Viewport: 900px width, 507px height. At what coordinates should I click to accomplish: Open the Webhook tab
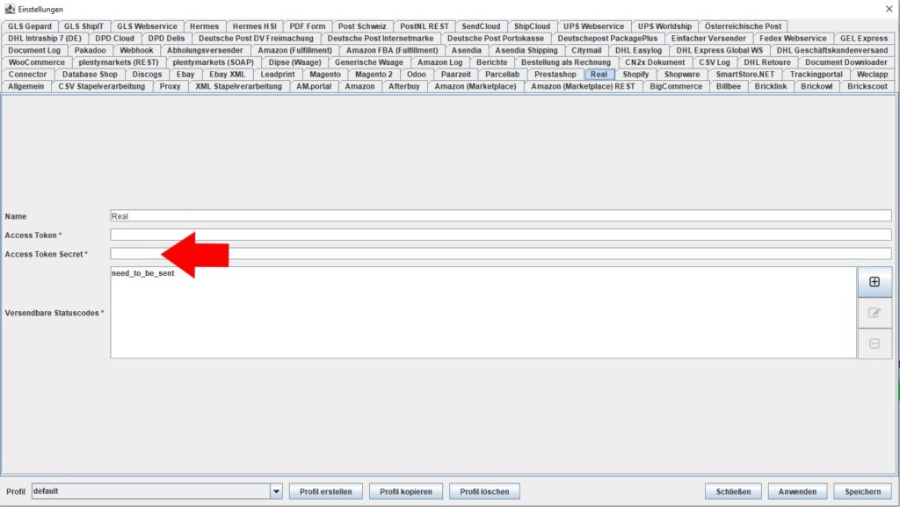pos(136,50)
